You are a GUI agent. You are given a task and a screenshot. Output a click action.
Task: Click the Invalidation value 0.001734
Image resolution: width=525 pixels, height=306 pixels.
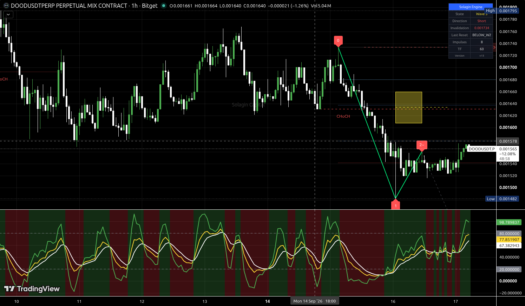tap(481, 28)
